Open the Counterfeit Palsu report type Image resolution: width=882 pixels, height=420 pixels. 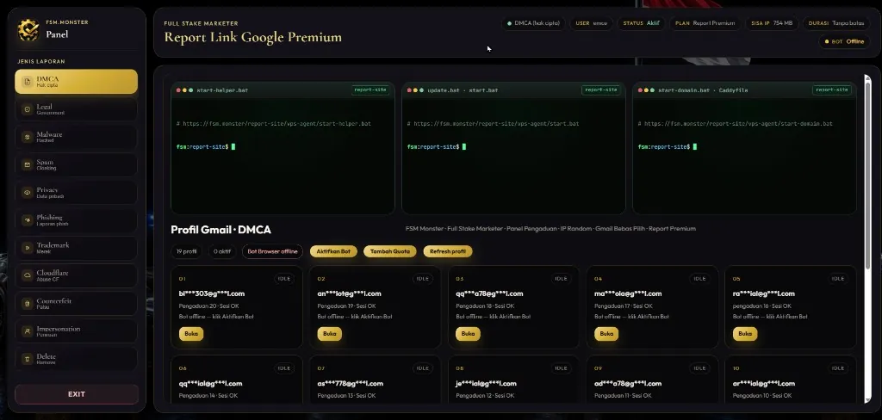pyautogui.click(x=76, y=303)
